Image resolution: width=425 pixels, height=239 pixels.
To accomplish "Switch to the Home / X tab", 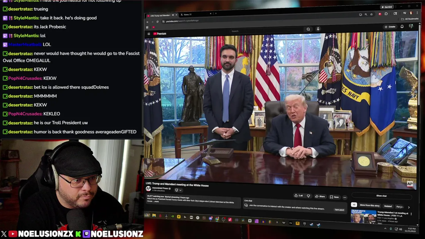I will (196, 15).
